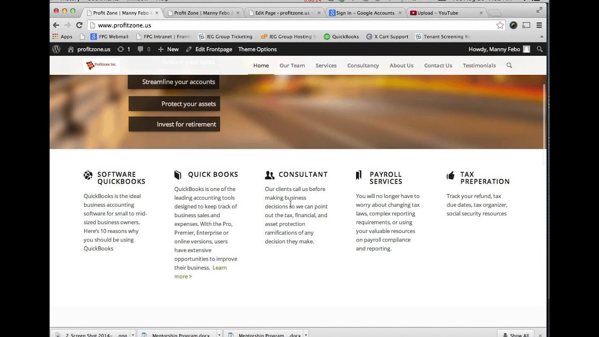Click the browser forward arrow
This screenshot has width=599, height=337.
[67, 25]
